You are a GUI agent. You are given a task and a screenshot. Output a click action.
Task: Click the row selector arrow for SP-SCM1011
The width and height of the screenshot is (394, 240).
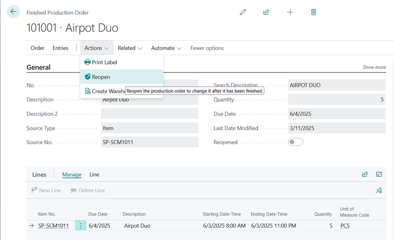tap(31, 226)
